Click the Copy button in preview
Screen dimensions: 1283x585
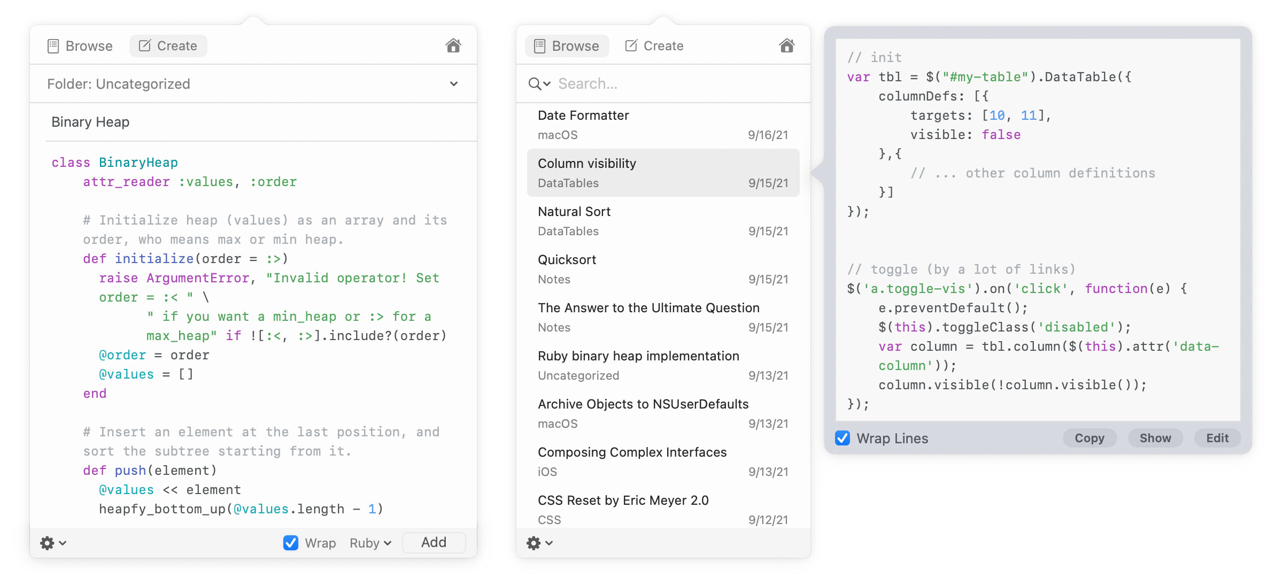coord(1089,438)
